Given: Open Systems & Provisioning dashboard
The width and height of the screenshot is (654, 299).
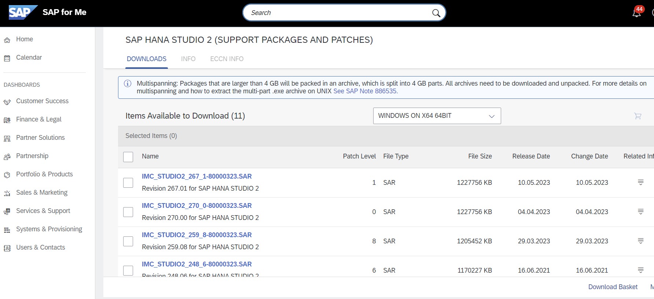Looking at the screenshot, I should click(x=49, y=229).
